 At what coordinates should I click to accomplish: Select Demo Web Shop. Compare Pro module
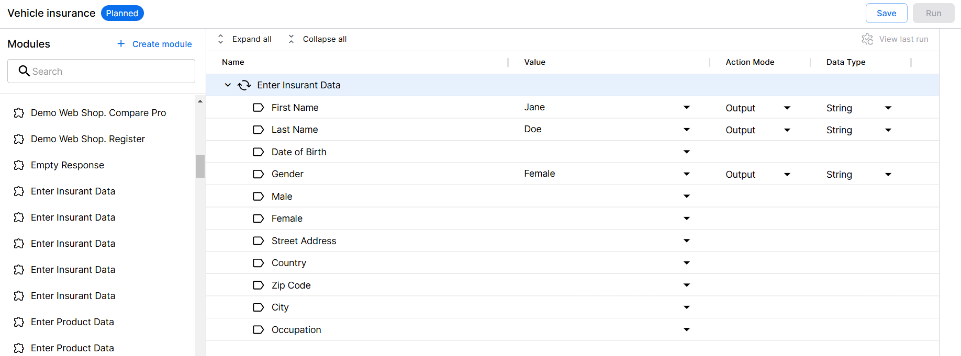coord(98,113)
